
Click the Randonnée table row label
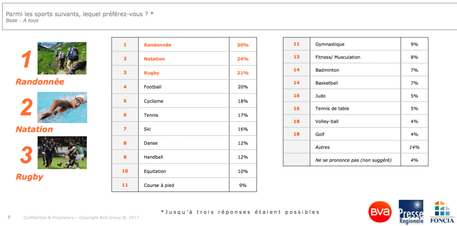click(157, 45)
